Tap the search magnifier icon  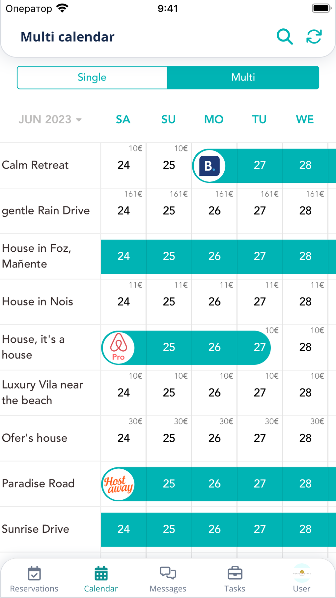click(x=285, y=37)
